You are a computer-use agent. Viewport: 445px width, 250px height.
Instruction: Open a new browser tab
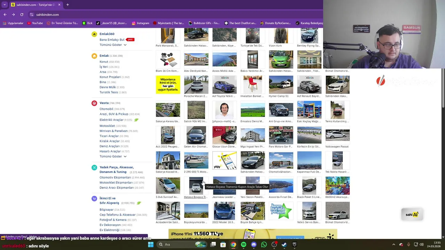[67, 5]
